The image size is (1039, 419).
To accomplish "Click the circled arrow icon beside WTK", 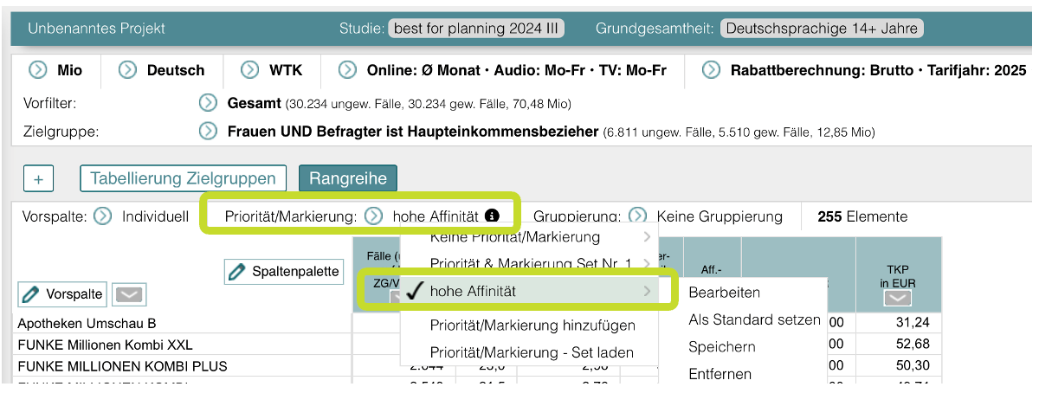I will [250, 70].
